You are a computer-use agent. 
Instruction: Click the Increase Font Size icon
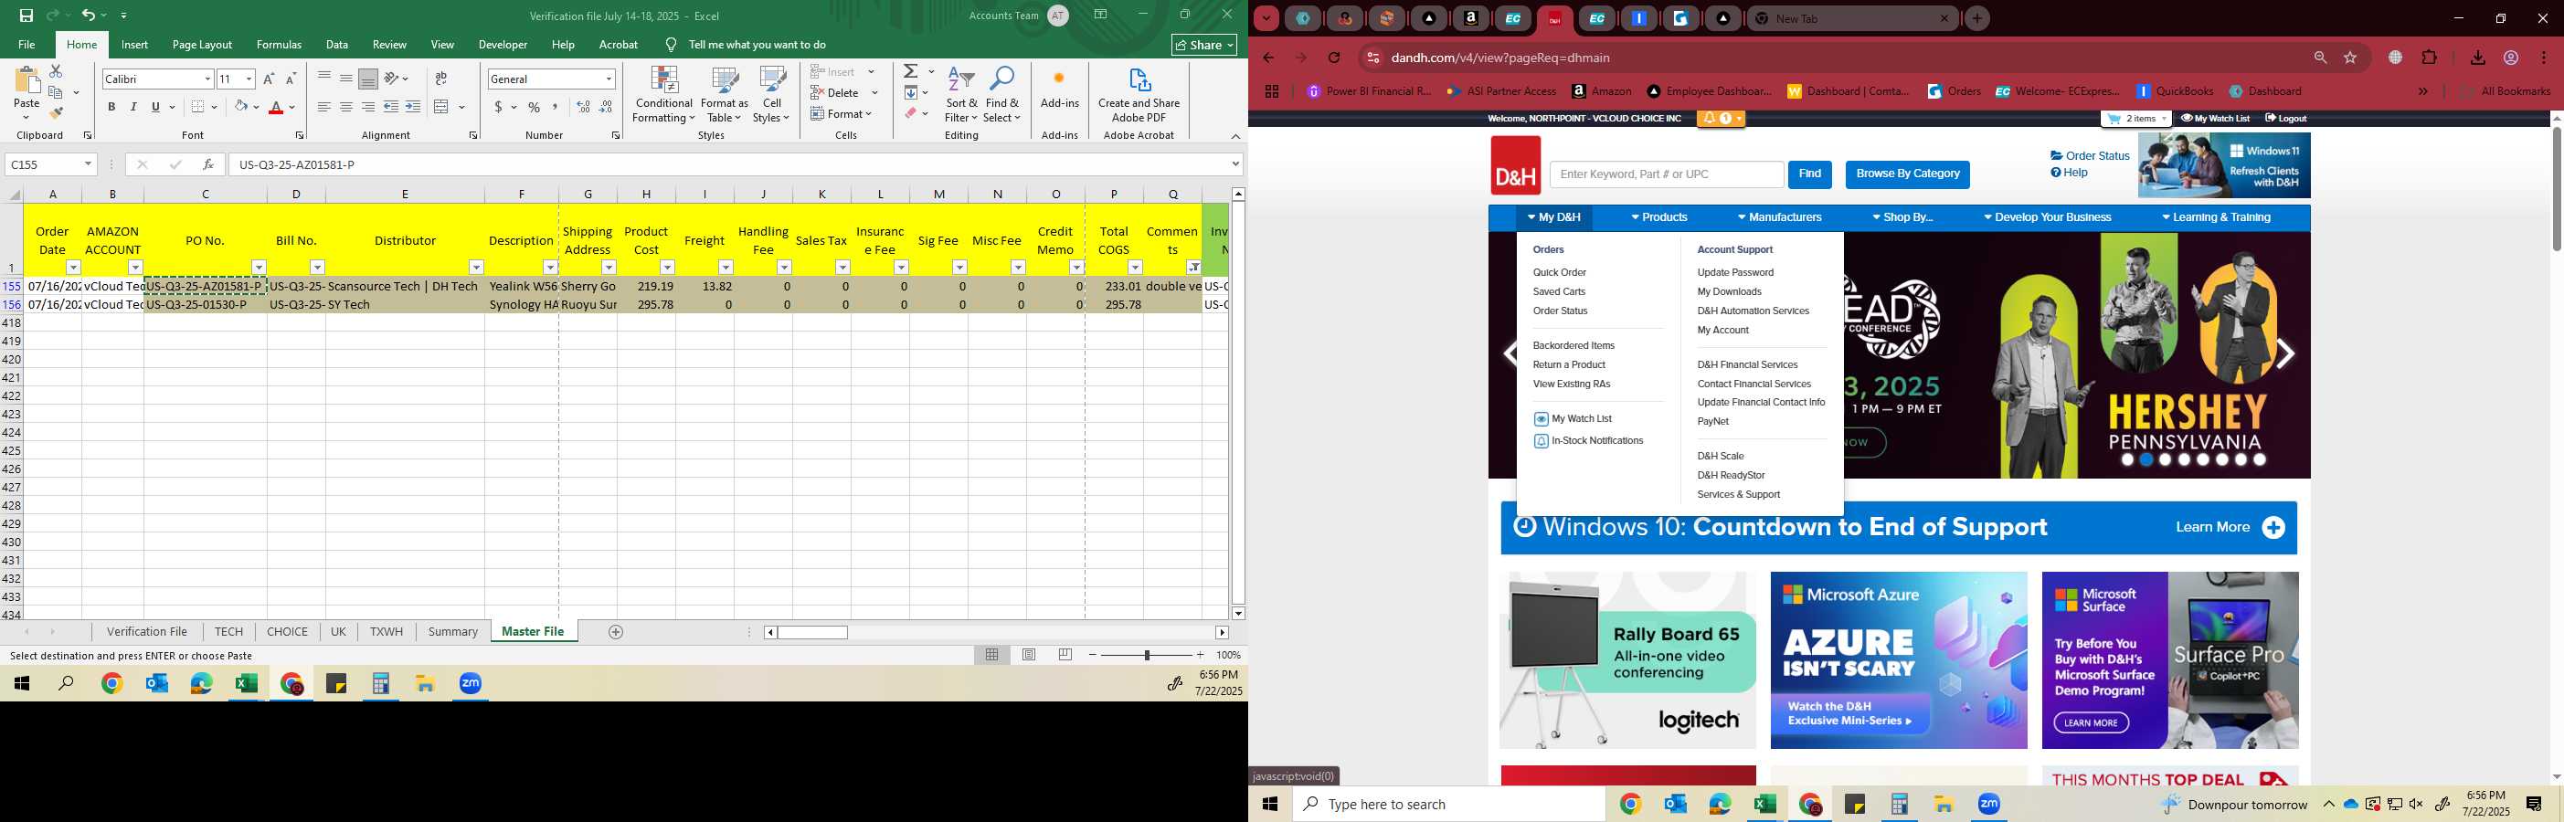click(269, 79)
